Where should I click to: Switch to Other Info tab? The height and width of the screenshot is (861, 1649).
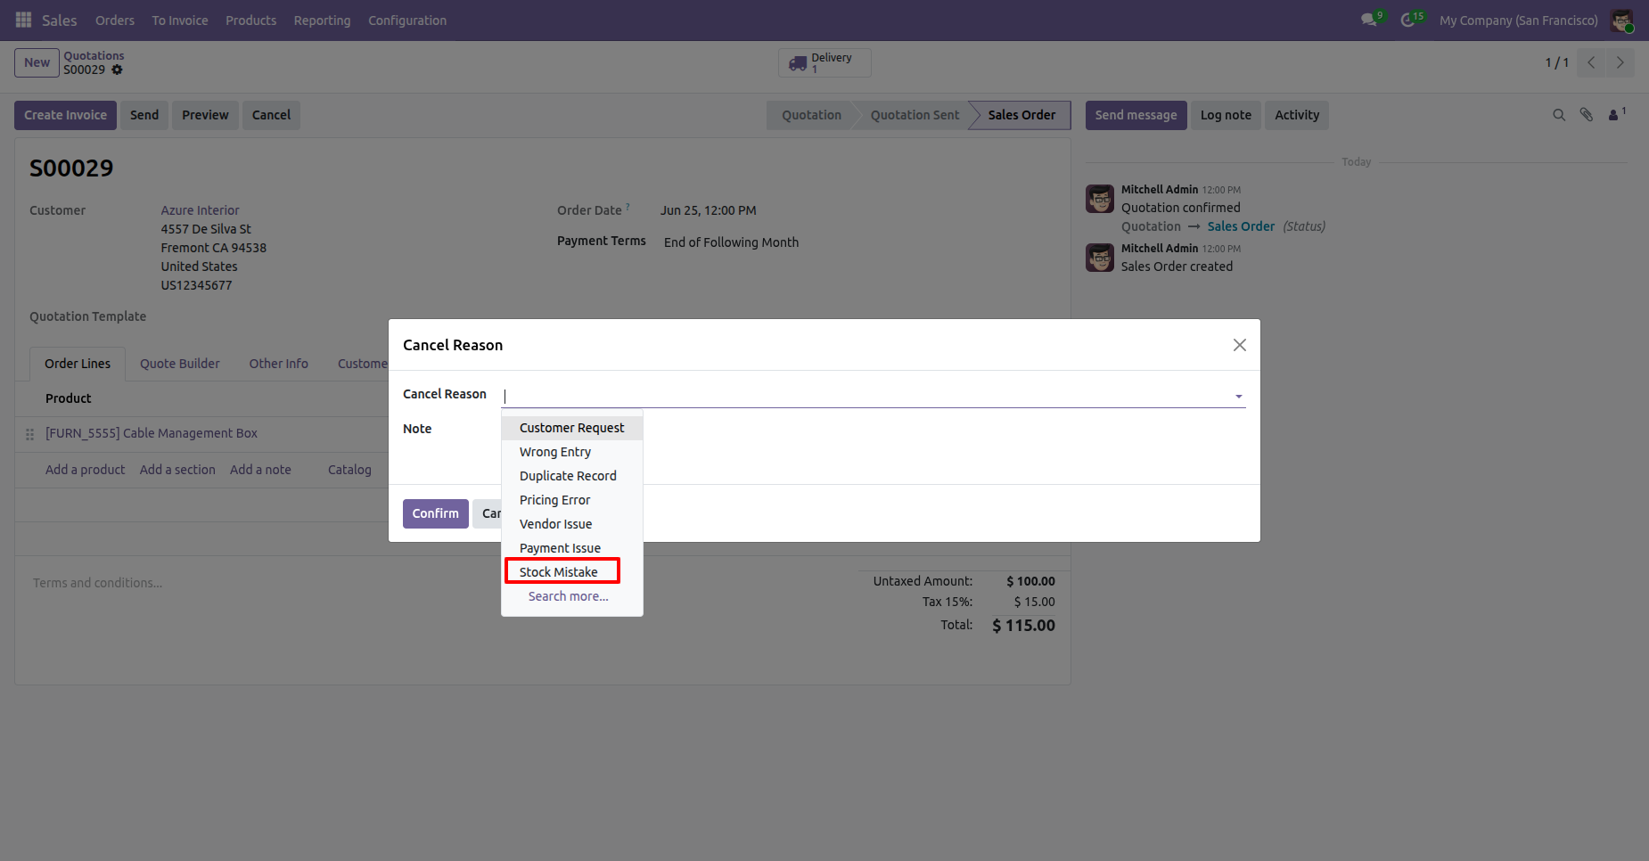point(278,364)
